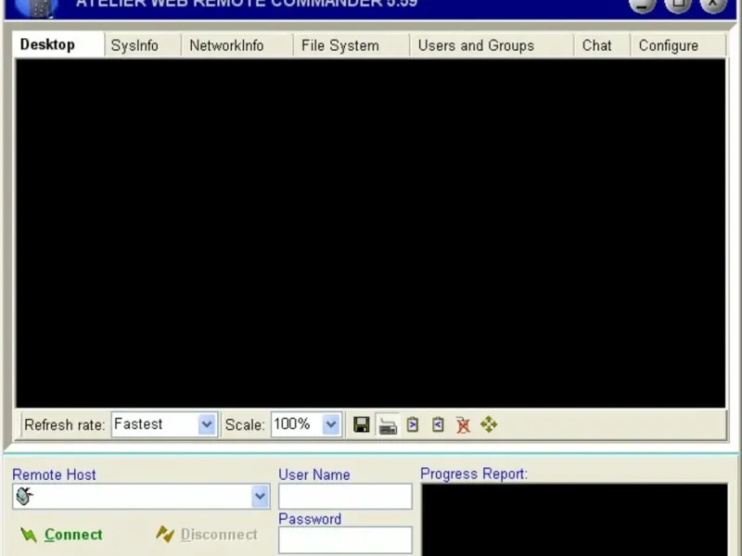Click the Password input field
This screenshot has width=742, height=556.
click(x=345, y=540)
